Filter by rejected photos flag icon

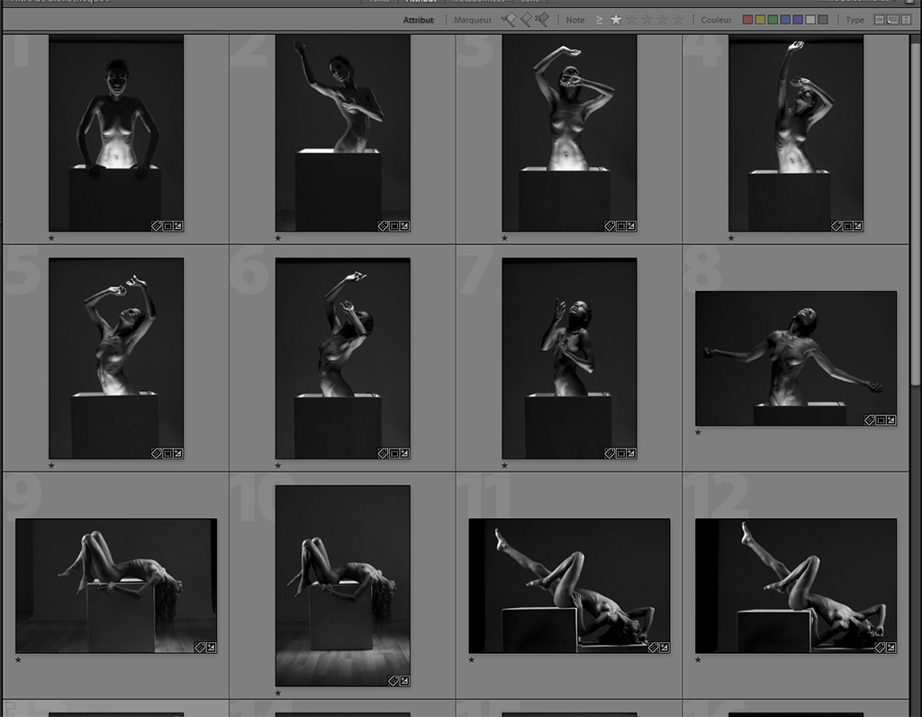541,20
